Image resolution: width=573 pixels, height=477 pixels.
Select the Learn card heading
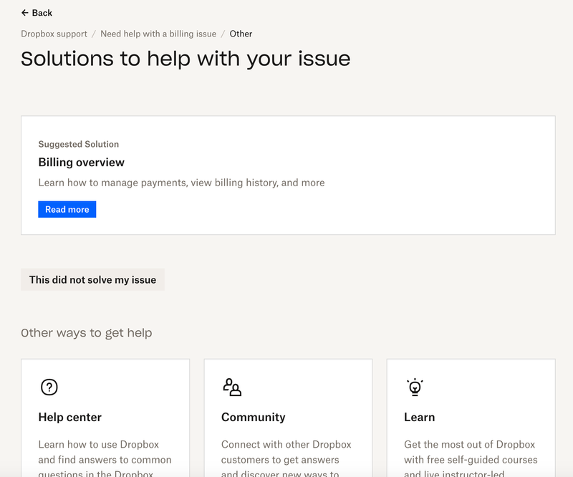tap(419, 418)
